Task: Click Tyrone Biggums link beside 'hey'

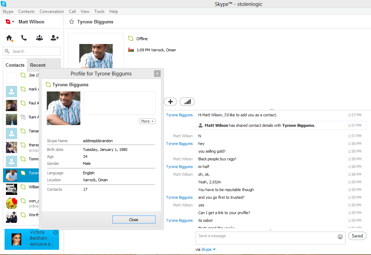Action: pyautogui.click(x=179, y=144)
